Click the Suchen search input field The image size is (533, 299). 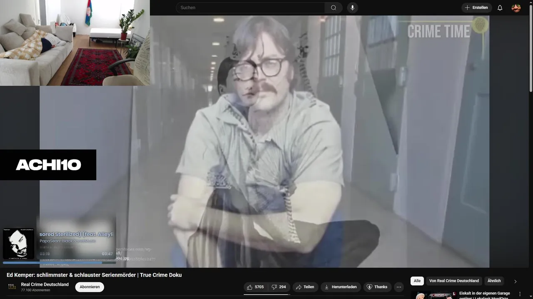pos(250,7)
